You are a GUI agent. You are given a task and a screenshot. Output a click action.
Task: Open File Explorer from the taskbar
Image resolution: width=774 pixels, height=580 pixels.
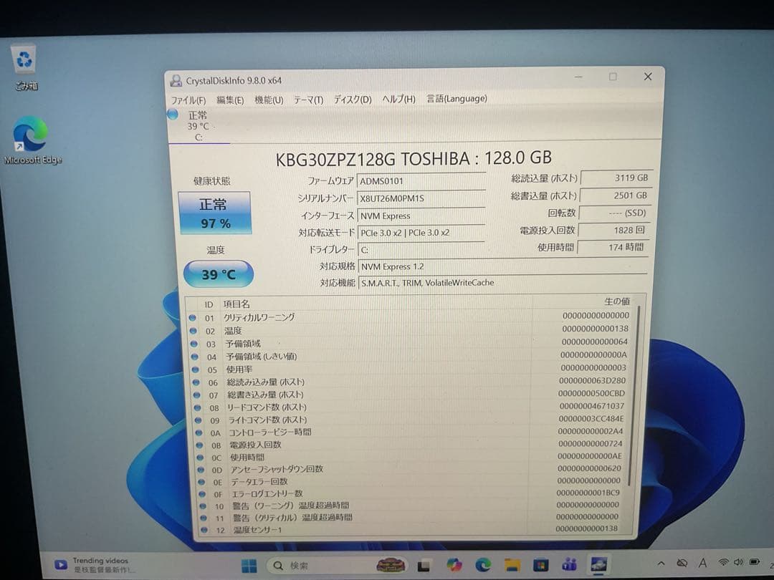tap(512, 564)
